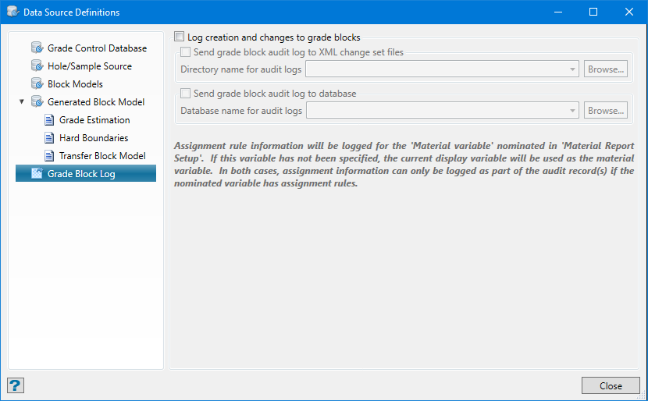Click the Transfer Block Model document icon
This screenshot has width=648, height=401.
click(x=50, y=156)
